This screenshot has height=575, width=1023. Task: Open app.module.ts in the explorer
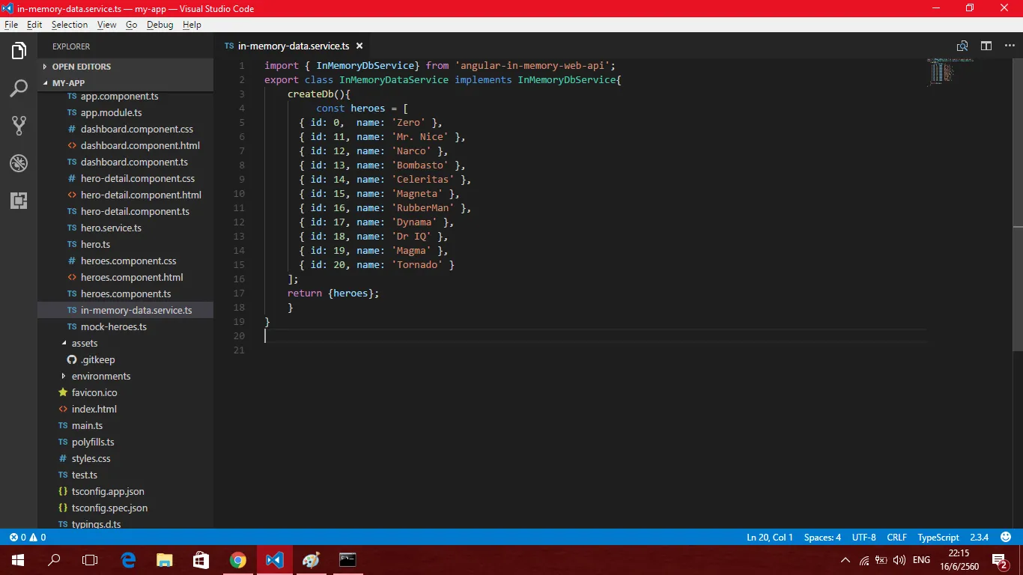(111, 113)
